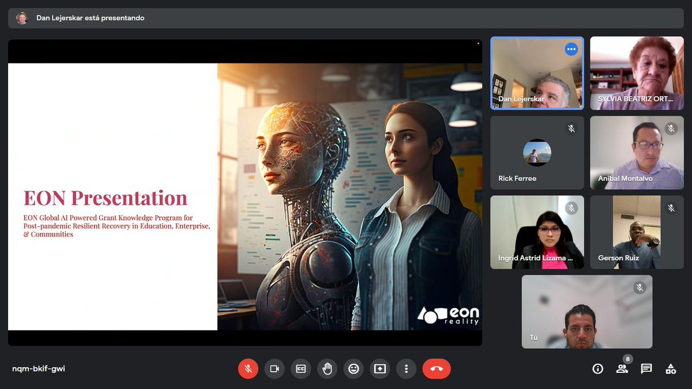
Task: Select Sylvia Beatriz's video tile
Action: point(637,73)
